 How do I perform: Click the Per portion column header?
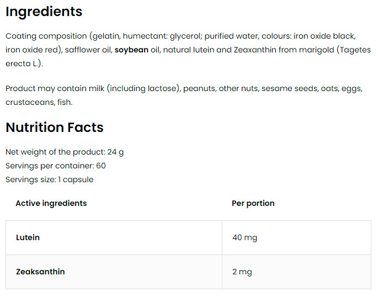[253, 203]
